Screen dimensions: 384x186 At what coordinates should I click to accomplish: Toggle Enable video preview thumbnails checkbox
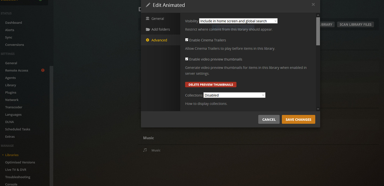pos(187,59)
